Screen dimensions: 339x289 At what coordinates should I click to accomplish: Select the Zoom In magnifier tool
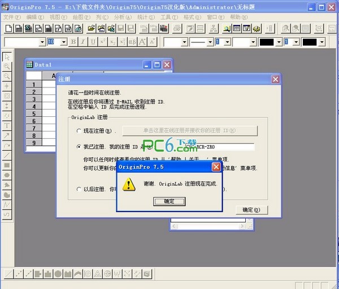pos(7,67)
